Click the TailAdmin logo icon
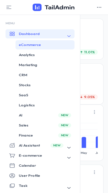This screenshot has width=108, height=193. [x=37, y=7]
